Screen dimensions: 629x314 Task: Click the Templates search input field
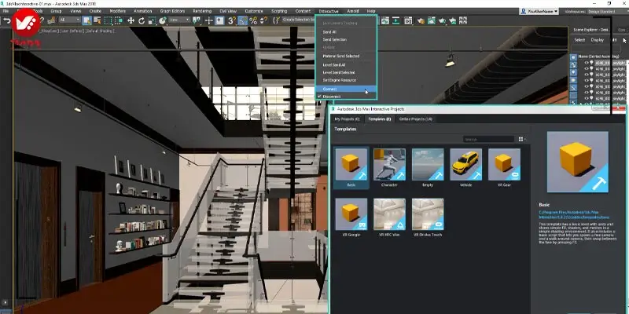point(488,139)
